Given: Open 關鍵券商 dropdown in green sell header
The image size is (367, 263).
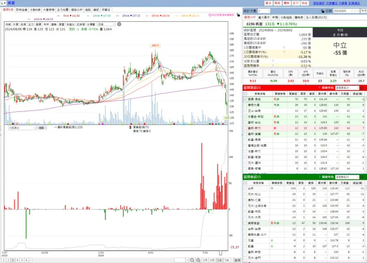Looking at the screenshot, I should [347, 177].
